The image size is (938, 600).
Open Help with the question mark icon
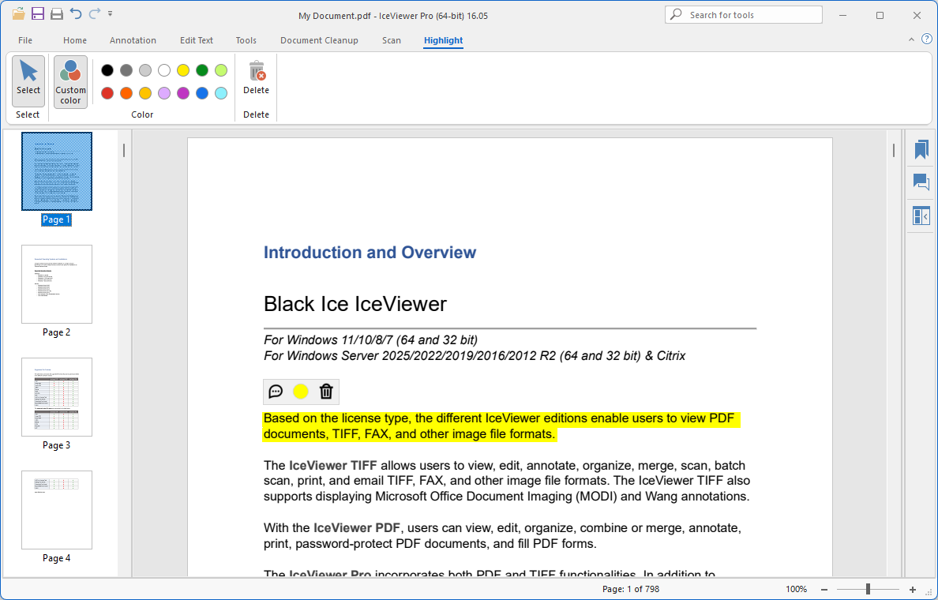click(927, 39)
